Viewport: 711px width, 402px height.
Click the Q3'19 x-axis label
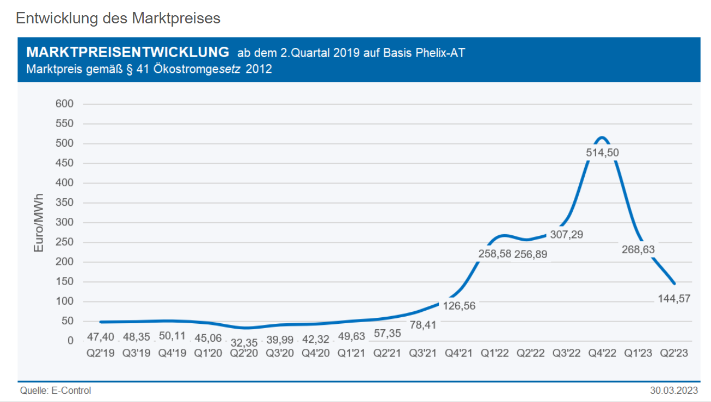point(137,353)
